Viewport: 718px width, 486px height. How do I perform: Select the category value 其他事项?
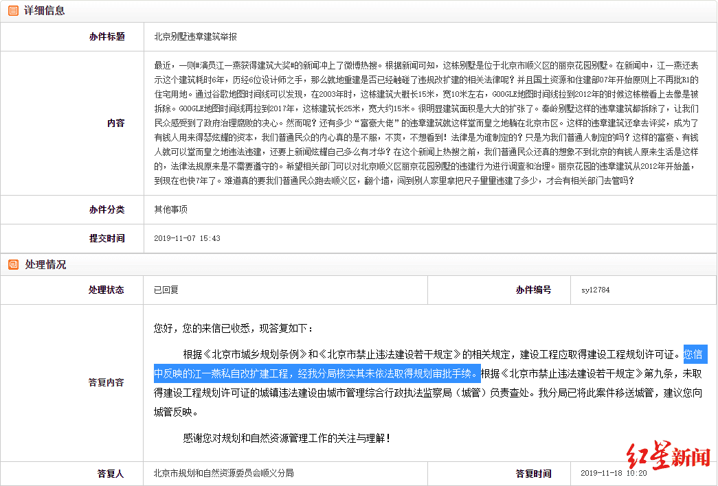tap(171, 209)
